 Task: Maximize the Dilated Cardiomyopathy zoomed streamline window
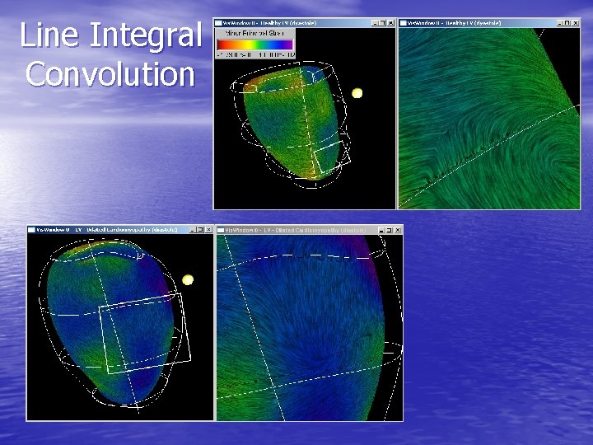coord(390,230)
